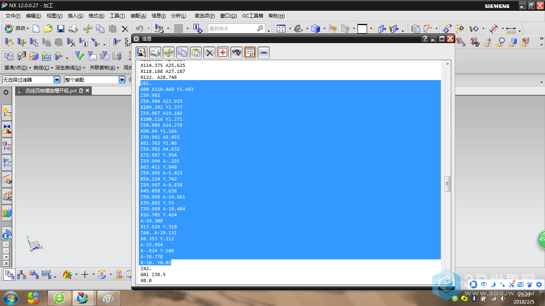Open the blue info broadcast sidebar icon
545x306 pixels.
7,234
